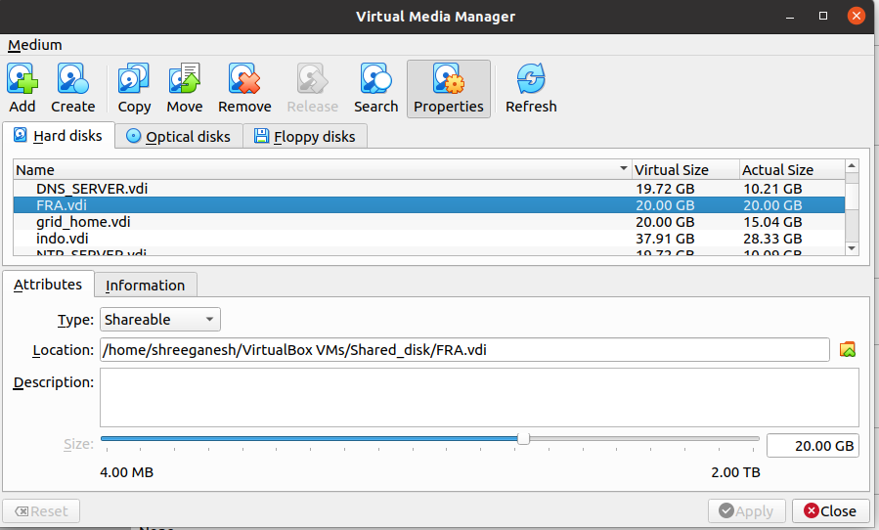The image size is (879, 530).
Task: Open the Medium menu
Action: (x=35, y=45)
